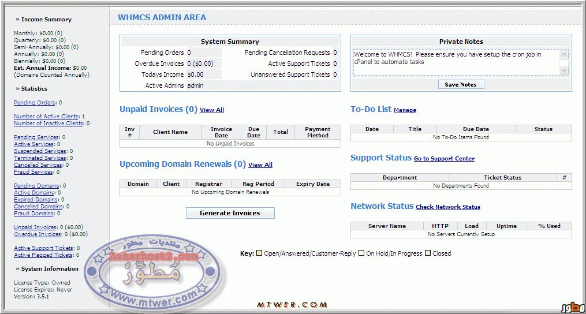Image resolution: width=586 pixels, height=314 pixels.
Task: Click the To-Do List Status column header
Action: click(x=543, y=129)
